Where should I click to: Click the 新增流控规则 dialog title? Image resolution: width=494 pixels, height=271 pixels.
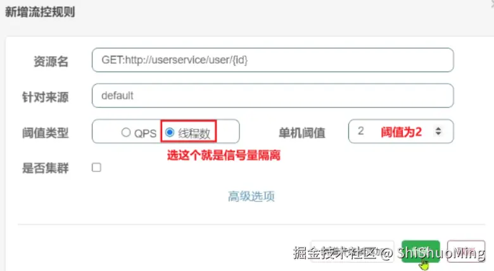pyautogui.click(x=40, y=12)
